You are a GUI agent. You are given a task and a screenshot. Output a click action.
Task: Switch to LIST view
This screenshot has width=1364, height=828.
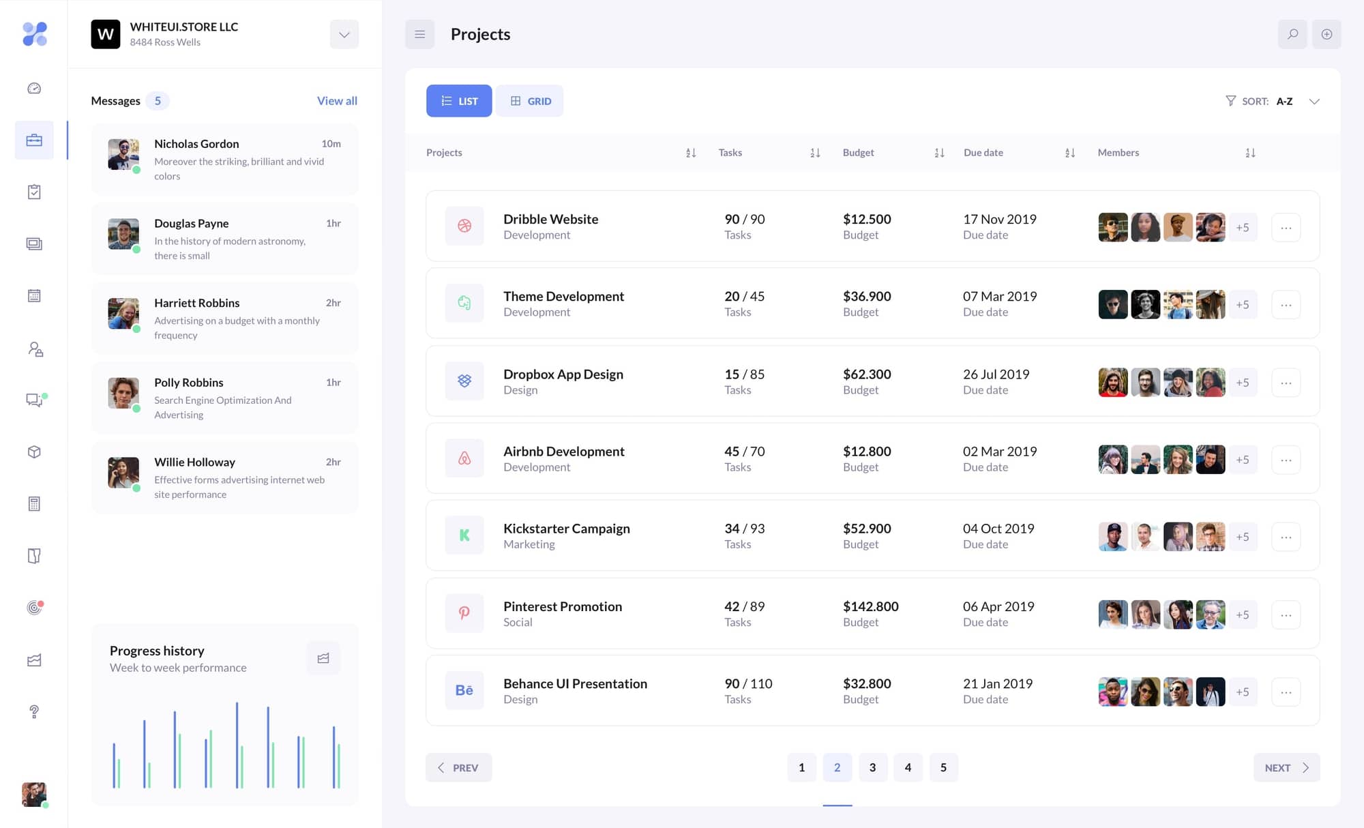(x=458, y=100)
